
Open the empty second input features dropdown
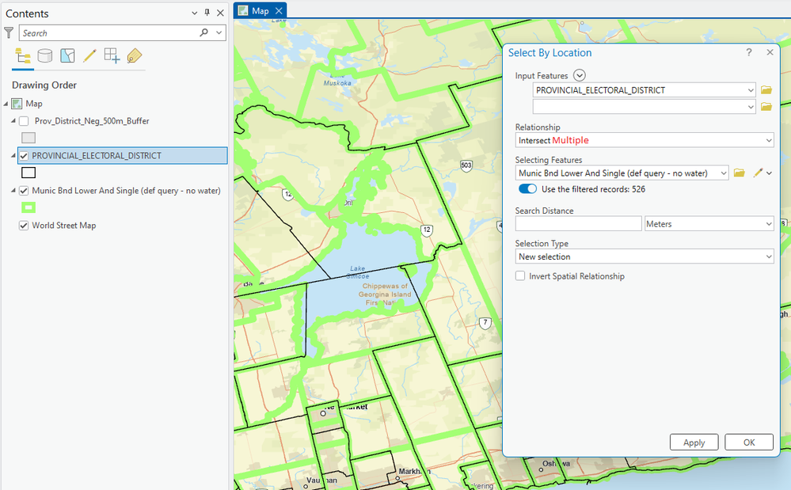point(751,107)
